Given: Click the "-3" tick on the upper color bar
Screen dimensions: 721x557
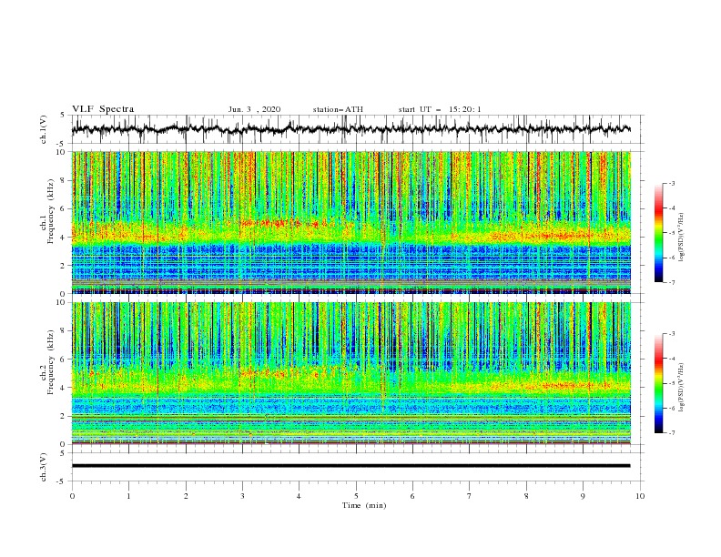Looking at the screenshot, I should 671,183.
